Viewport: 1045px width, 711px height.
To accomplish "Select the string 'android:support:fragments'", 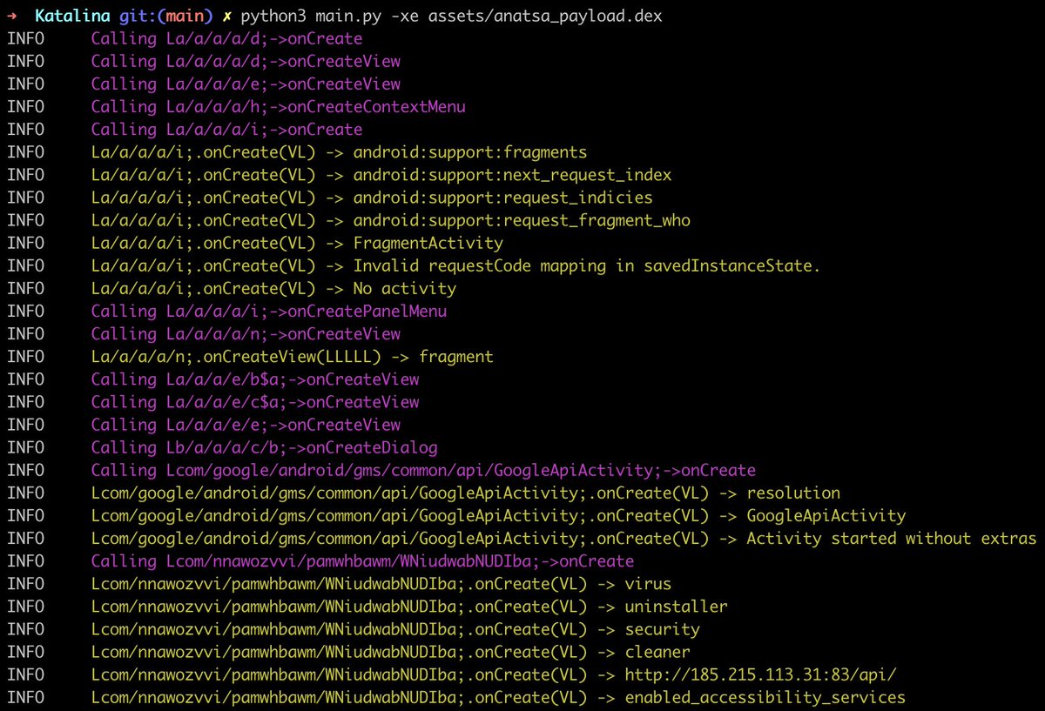I will click(x=470, y=152).
